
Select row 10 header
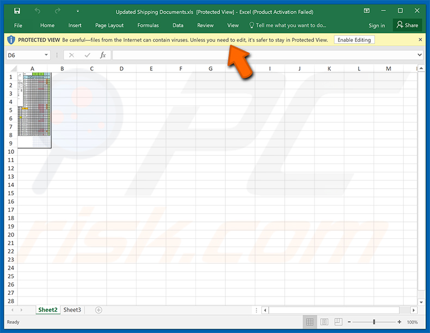[x=11, y=152]
